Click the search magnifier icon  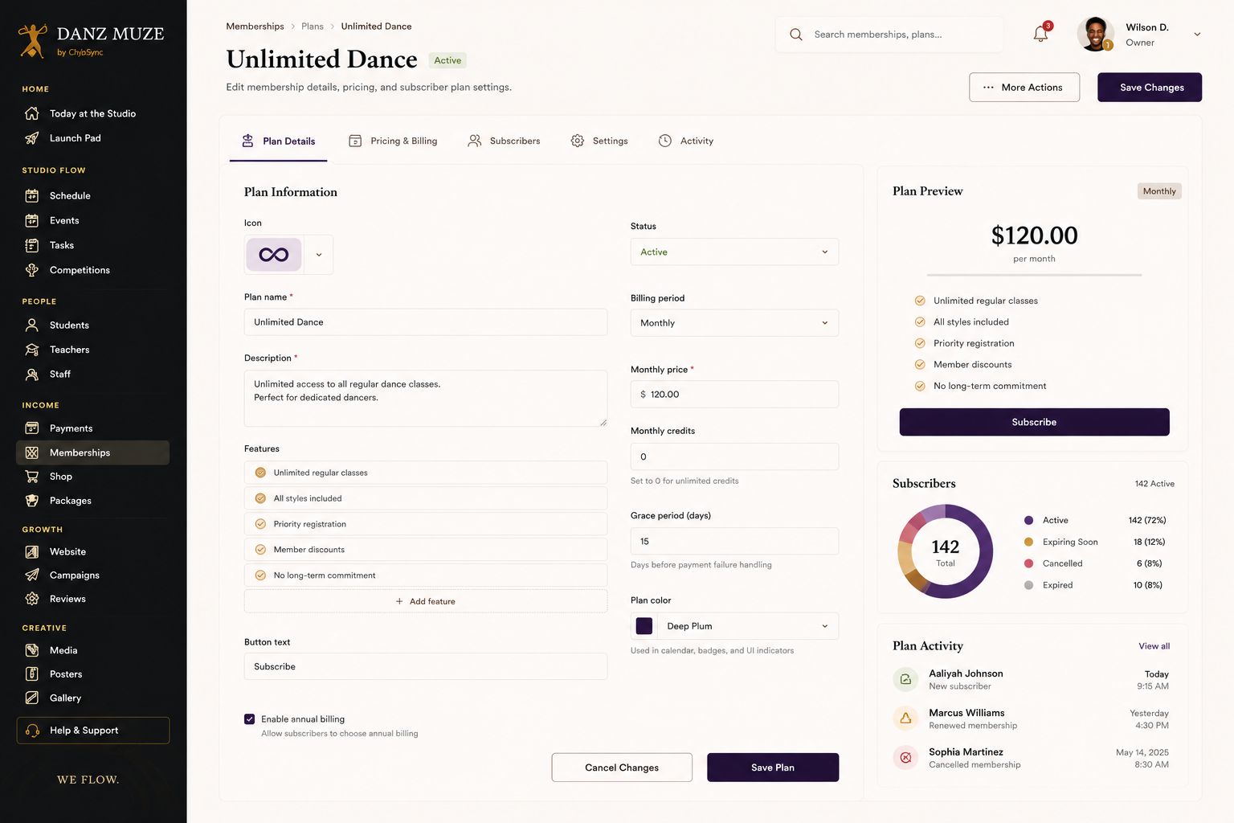tap(796, 35)
